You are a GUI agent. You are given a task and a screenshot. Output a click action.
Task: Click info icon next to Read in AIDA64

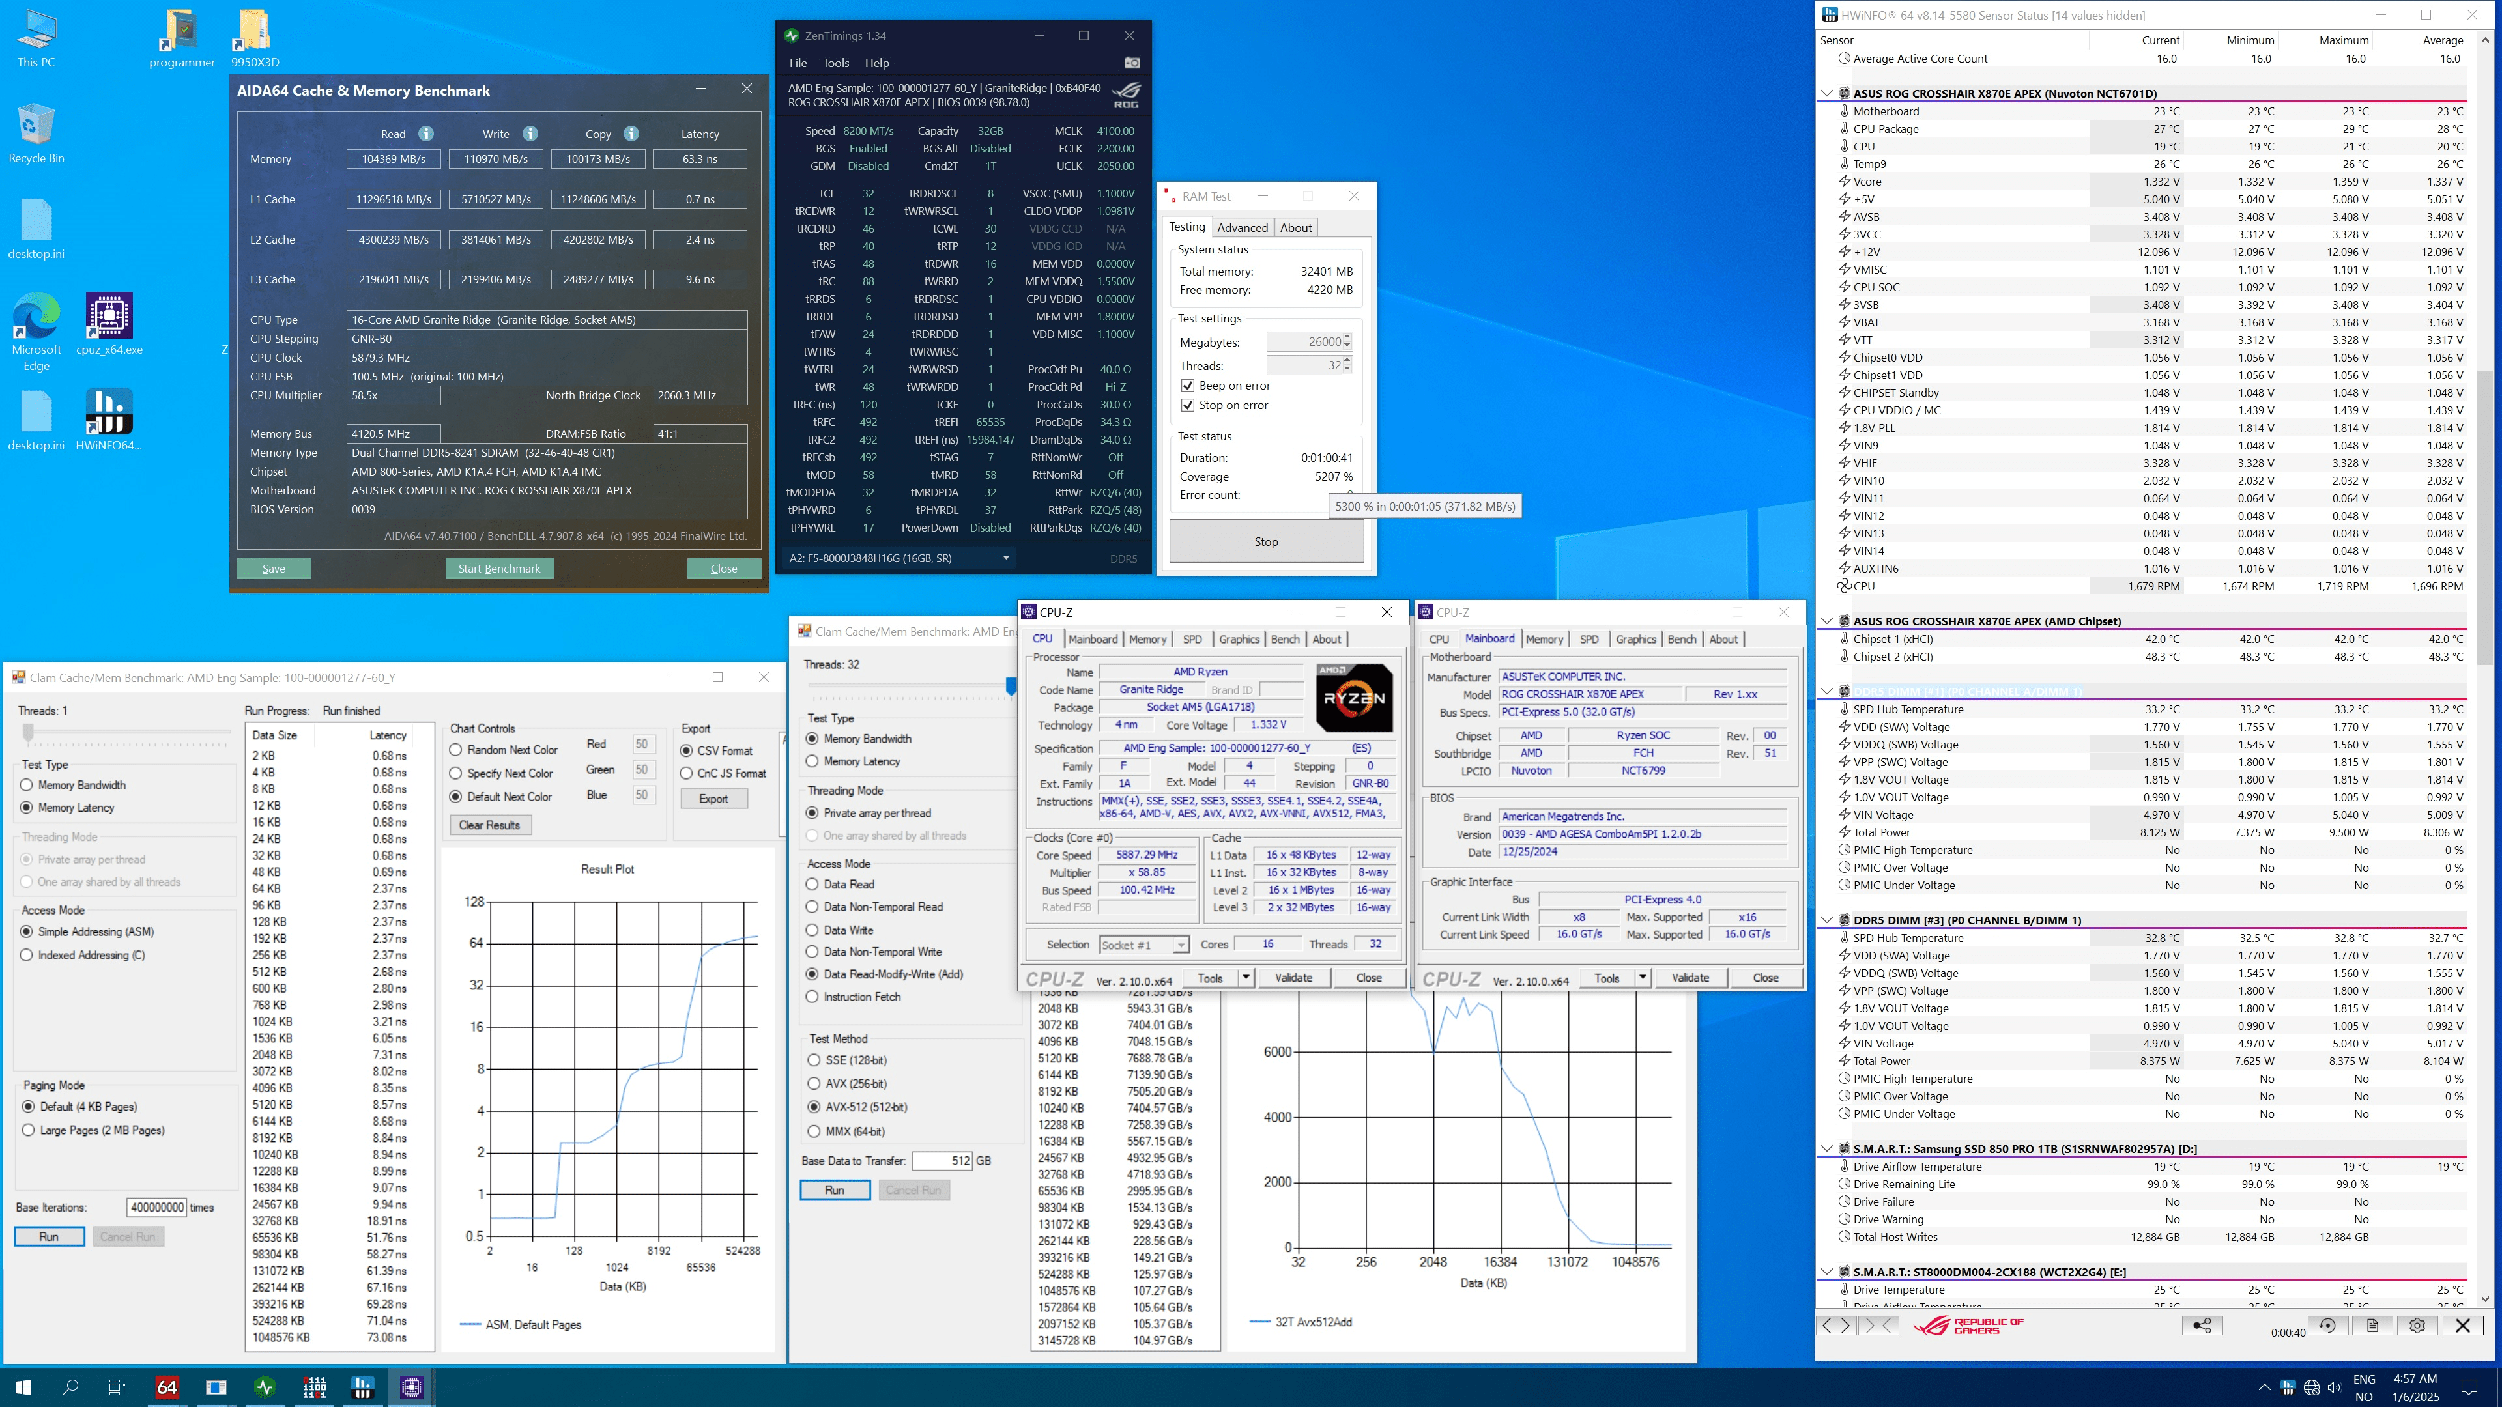point(425,134)
